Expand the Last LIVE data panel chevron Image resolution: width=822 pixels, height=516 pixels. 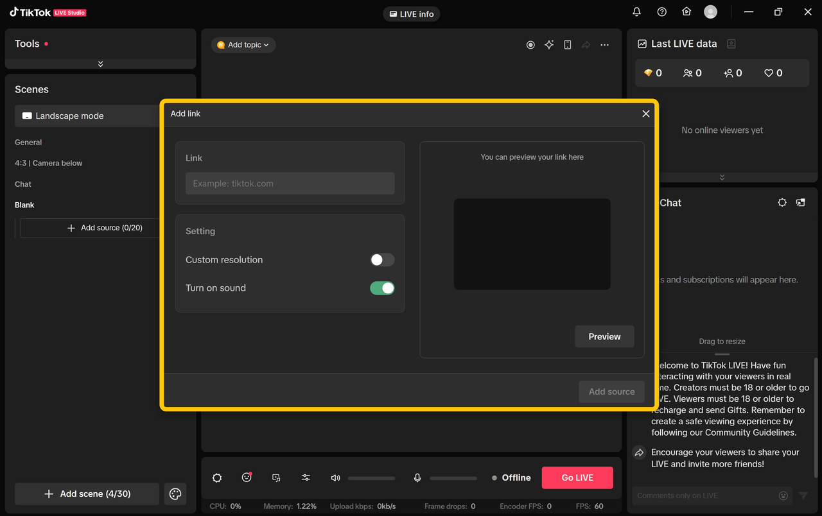(722, 177)
